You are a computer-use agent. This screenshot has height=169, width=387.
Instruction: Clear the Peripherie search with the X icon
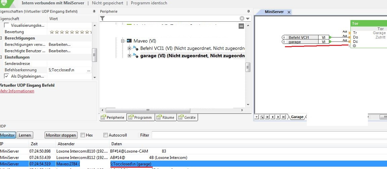pos(242,18)
